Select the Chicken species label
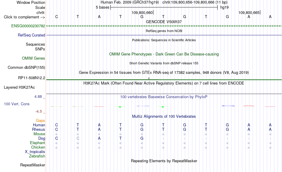The height and width of the screenshot is (172, 282). (38, 147)
